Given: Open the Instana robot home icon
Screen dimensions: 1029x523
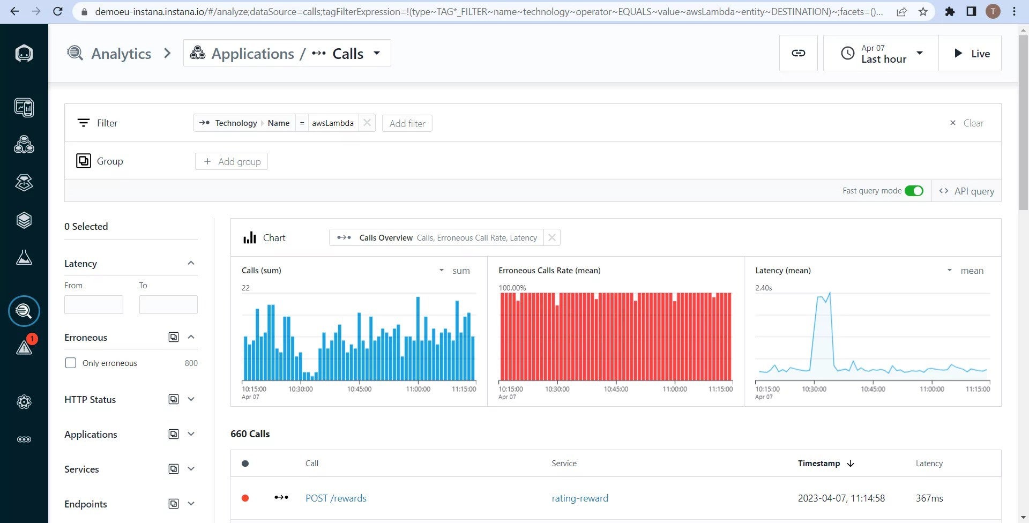Looking at the screenshot, I should [x=24, y=53].
